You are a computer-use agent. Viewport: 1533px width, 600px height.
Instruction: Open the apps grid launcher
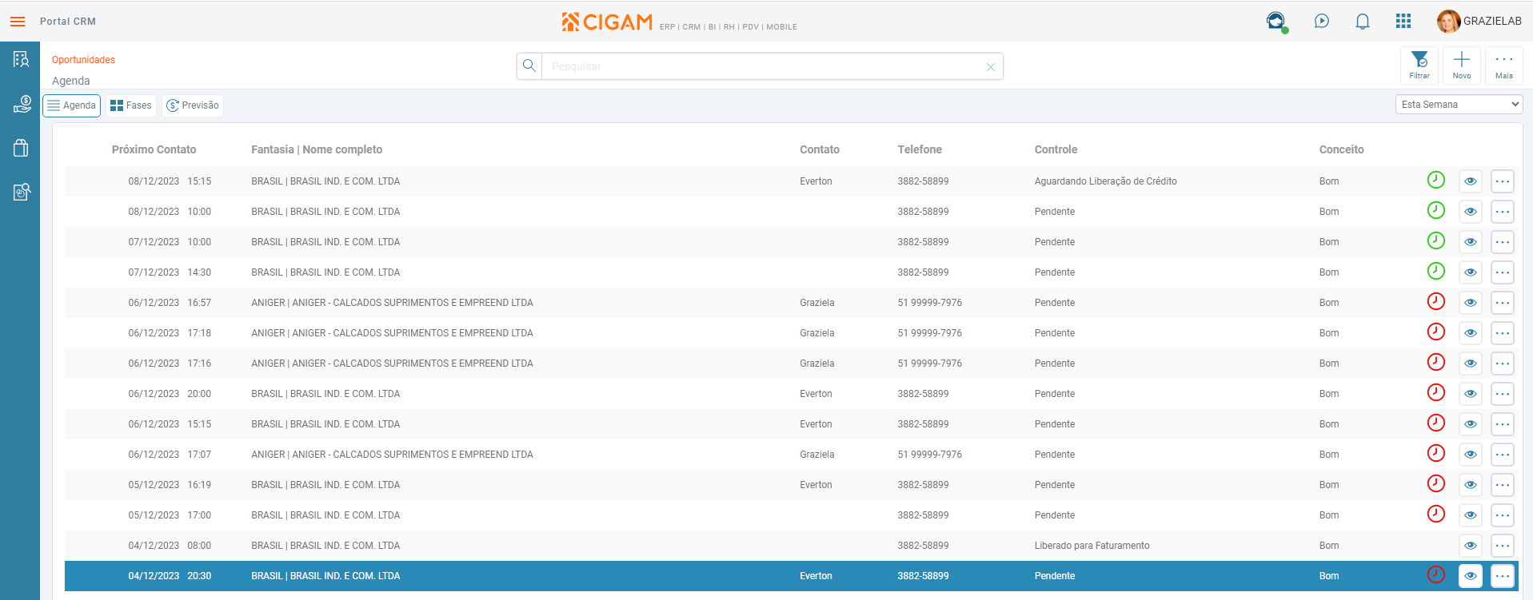[x=1403, y=21]
